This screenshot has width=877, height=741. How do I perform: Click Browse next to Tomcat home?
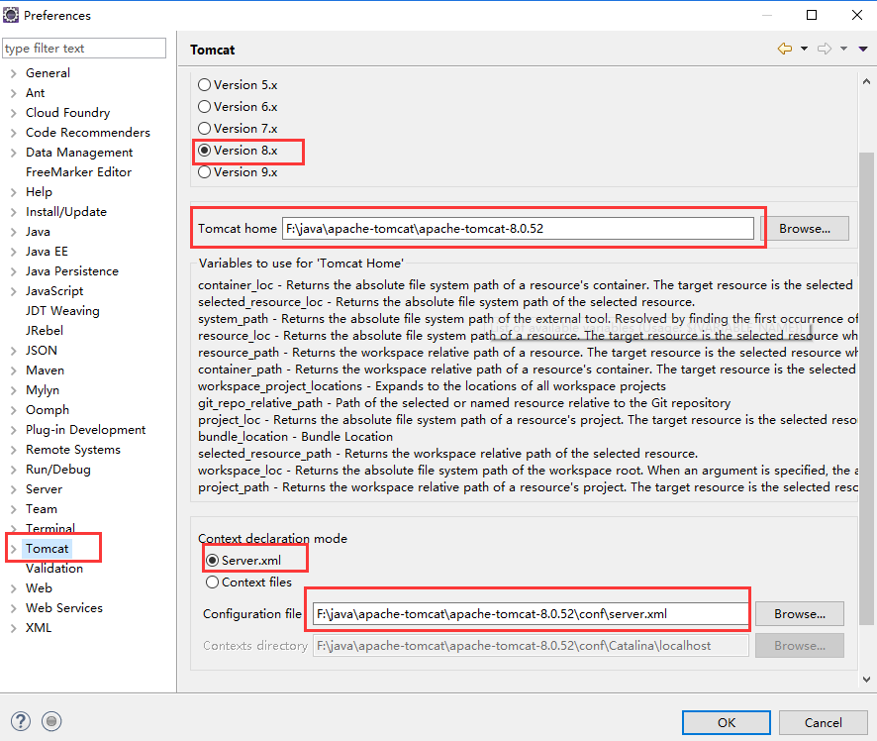pos(805,229)
